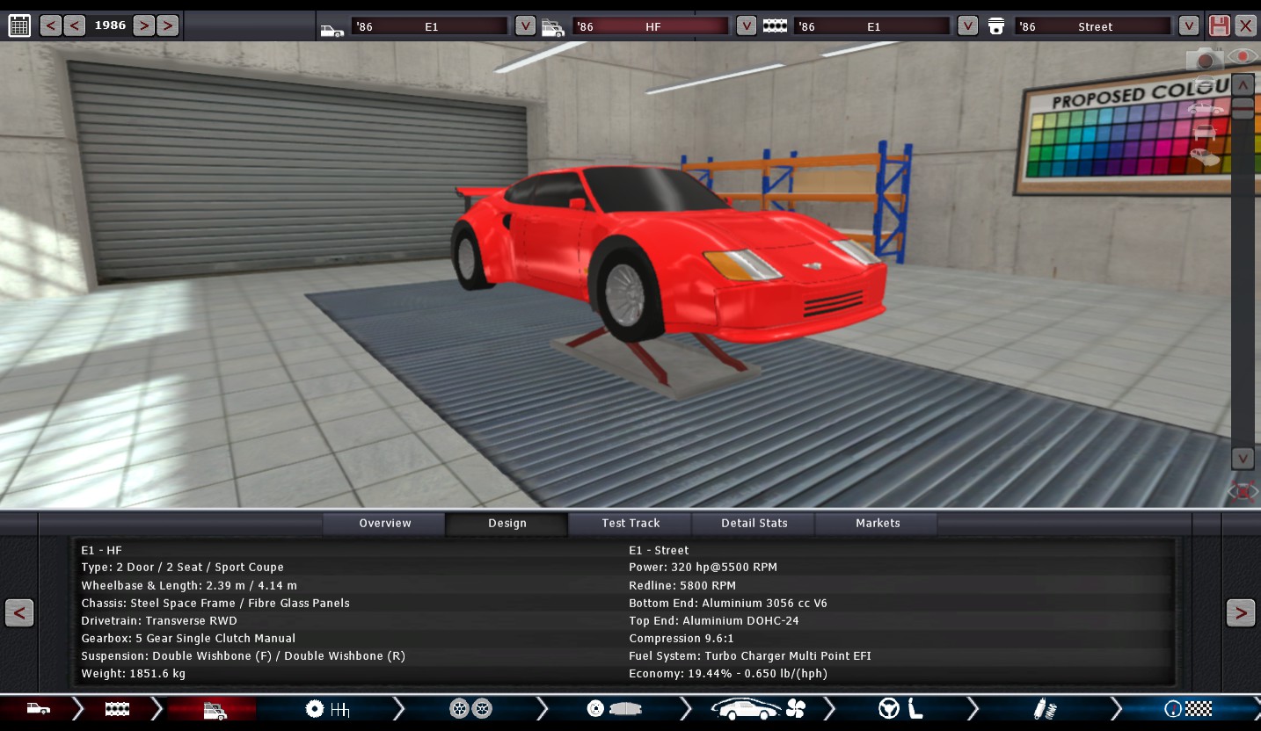Open the calendar year icon
The height and width of the screenshot is (731, 1261).
click(19, 25)
